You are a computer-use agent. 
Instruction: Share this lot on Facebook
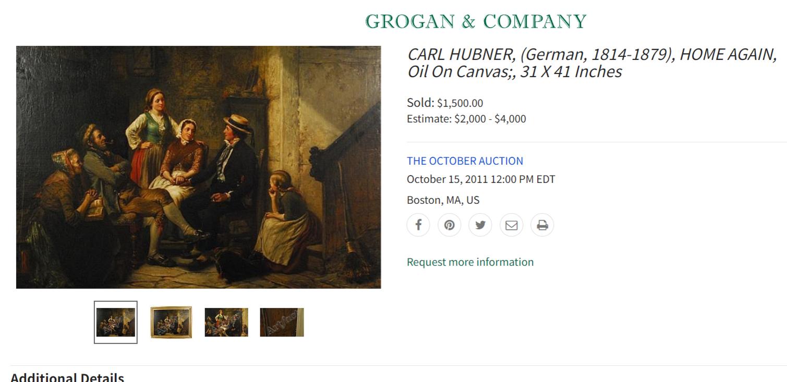click(418, 225)
